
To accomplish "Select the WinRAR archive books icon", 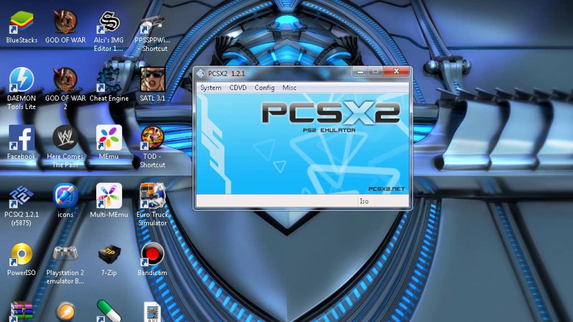I will [x=21, y=312].
